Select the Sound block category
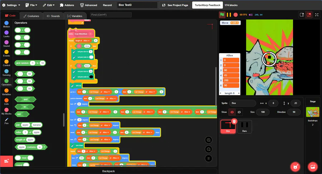This screenshot has height=174, width=322. 6,43
